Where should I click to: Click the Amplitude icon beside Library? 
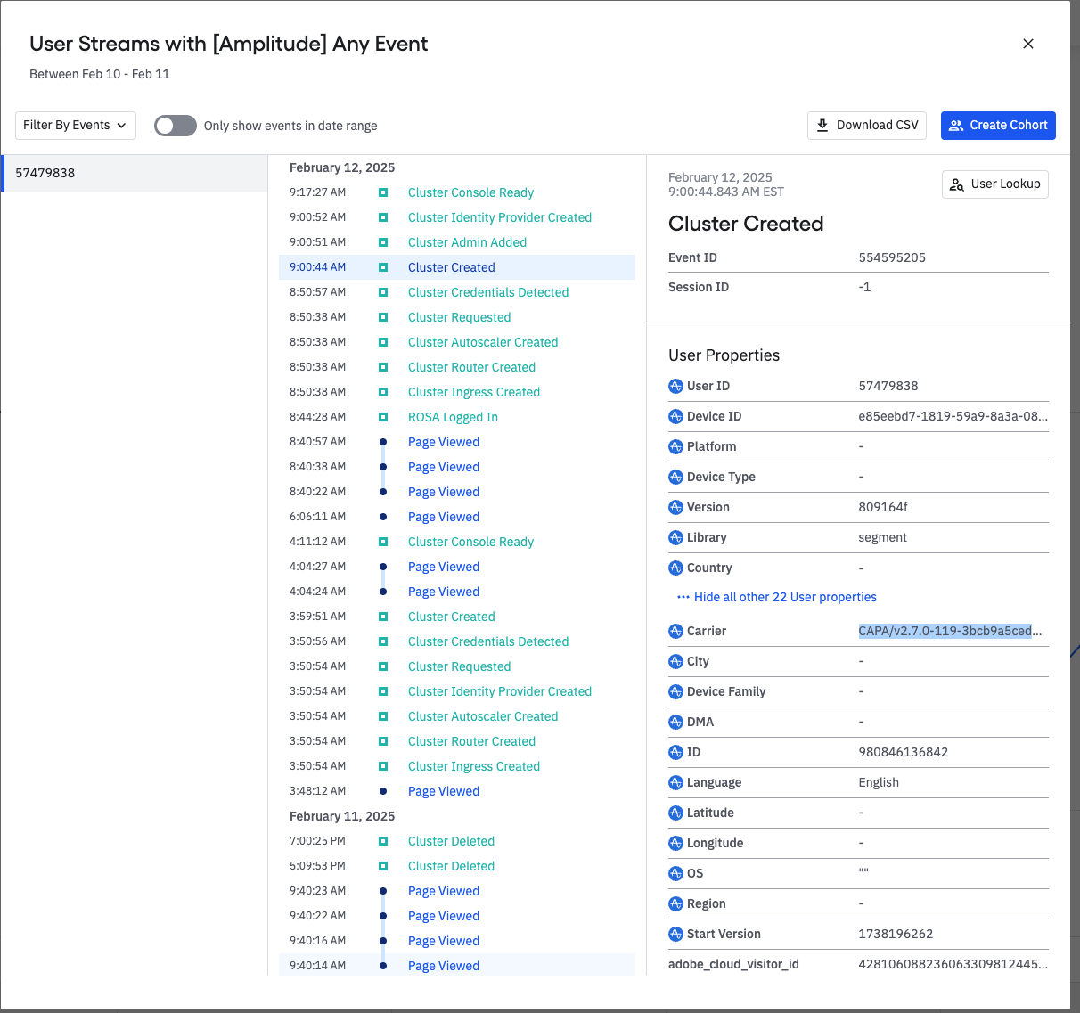pyautogui.click(x=675, y=537)
